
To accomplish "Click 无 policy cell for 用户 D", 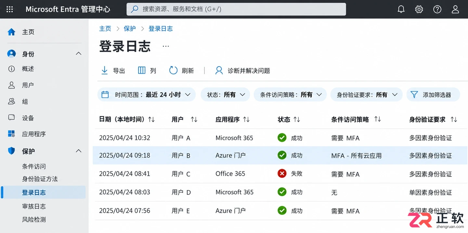I will click(x=334, y=192).
